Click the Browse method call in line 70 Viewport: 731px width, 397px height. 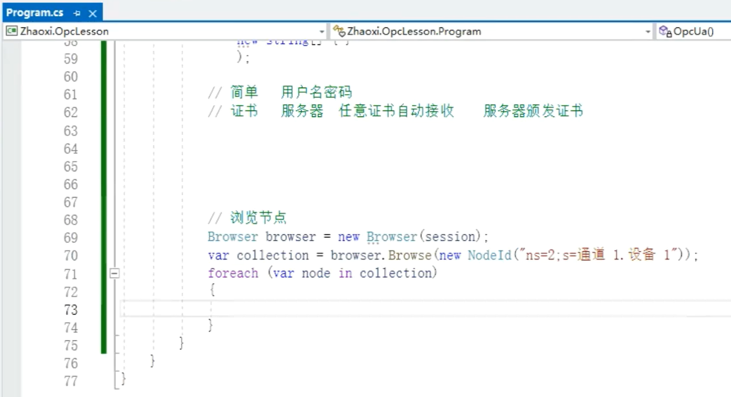click(x=410, y=255)
